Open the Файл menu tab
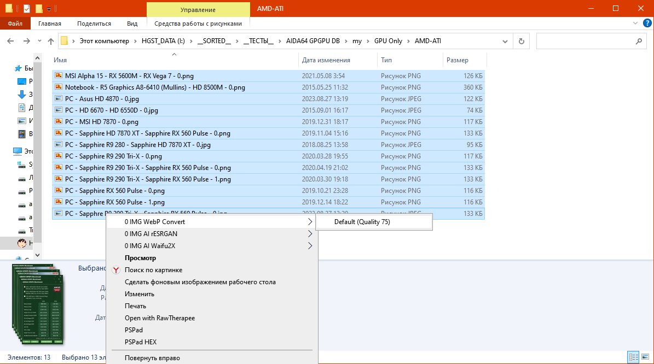 pos(15,24)
